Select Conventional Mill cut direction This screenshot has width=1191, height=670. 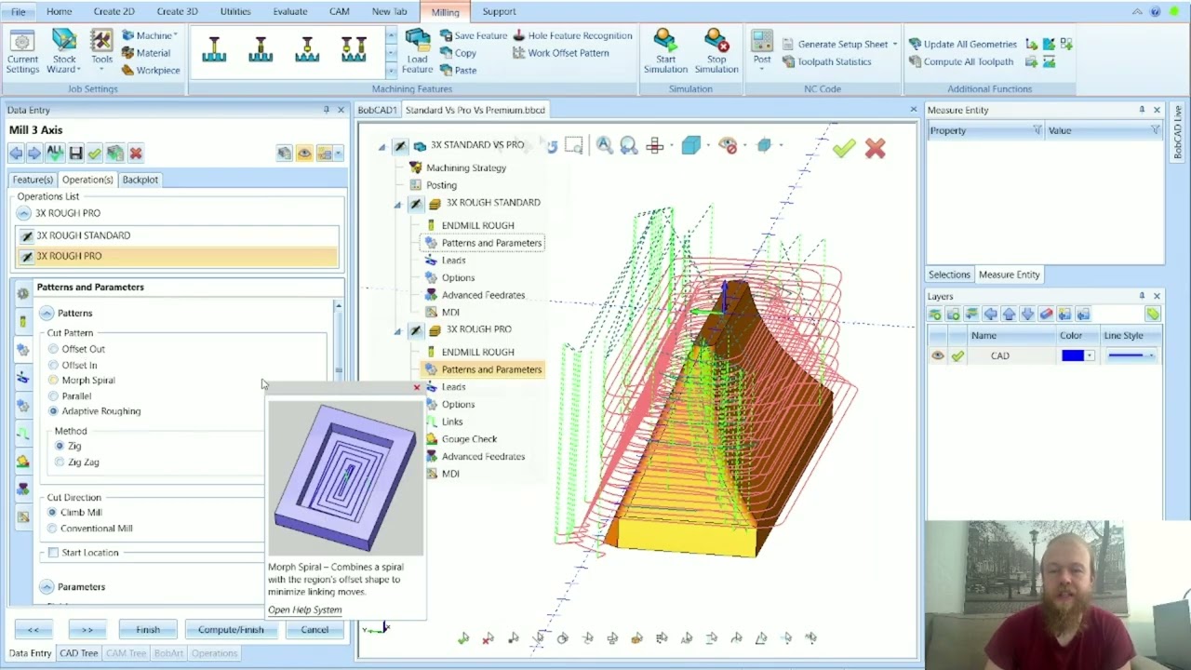(53, 528)
